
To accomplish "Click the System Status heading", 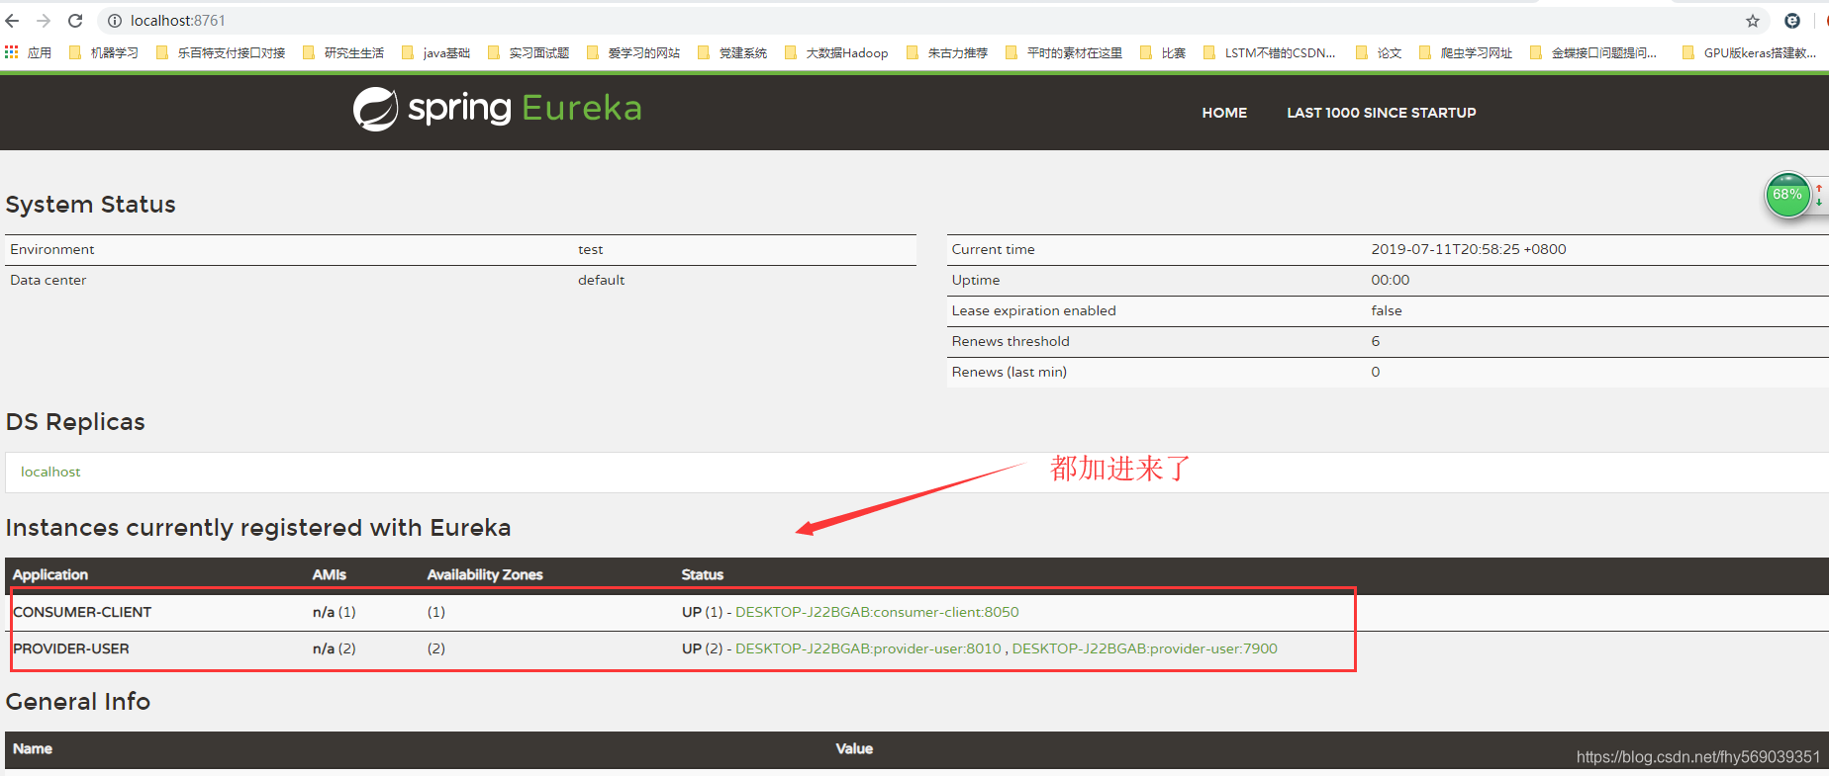I will [91, 205].
